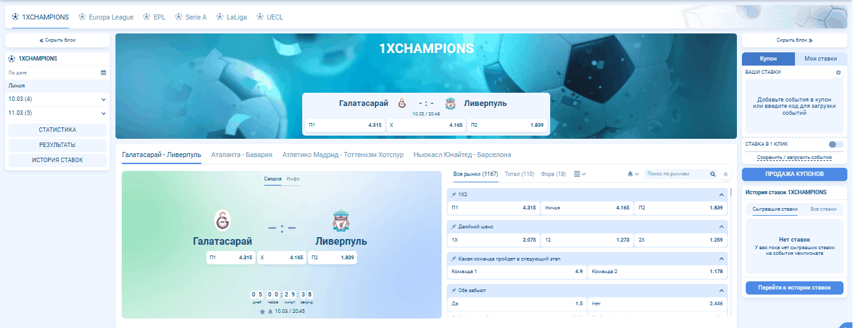Collapse the Какая команда пройдет section chevron

pyautogui.click(x=722, y=259)
